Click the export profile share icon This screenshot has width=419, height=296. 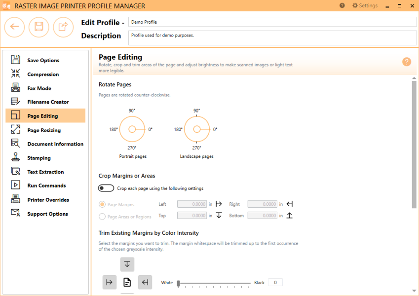tap(63, 27)
